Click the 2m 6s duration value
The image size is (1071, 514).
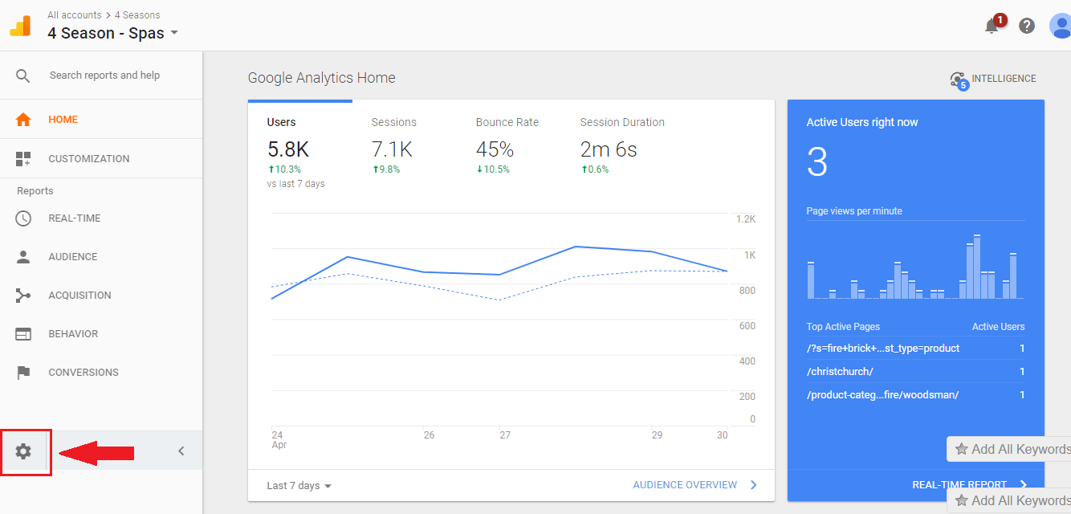tap(609, 149)
